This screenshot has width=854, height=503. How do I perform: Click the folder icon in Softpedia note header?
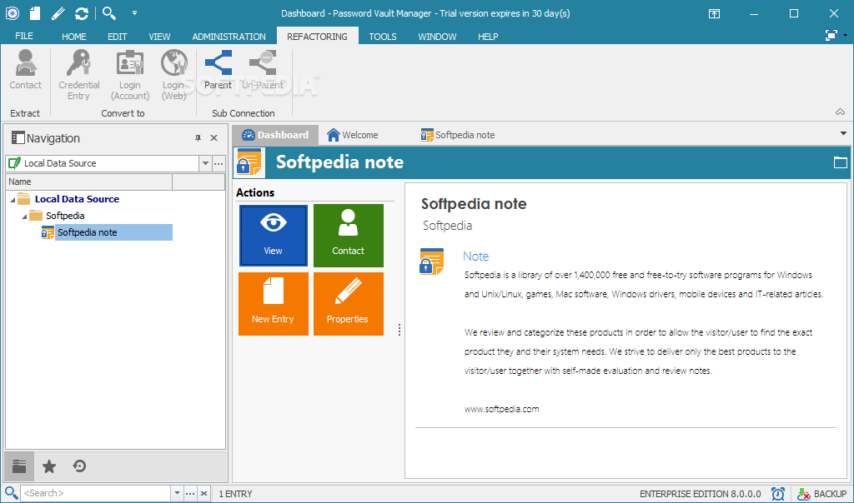(841, 162)
